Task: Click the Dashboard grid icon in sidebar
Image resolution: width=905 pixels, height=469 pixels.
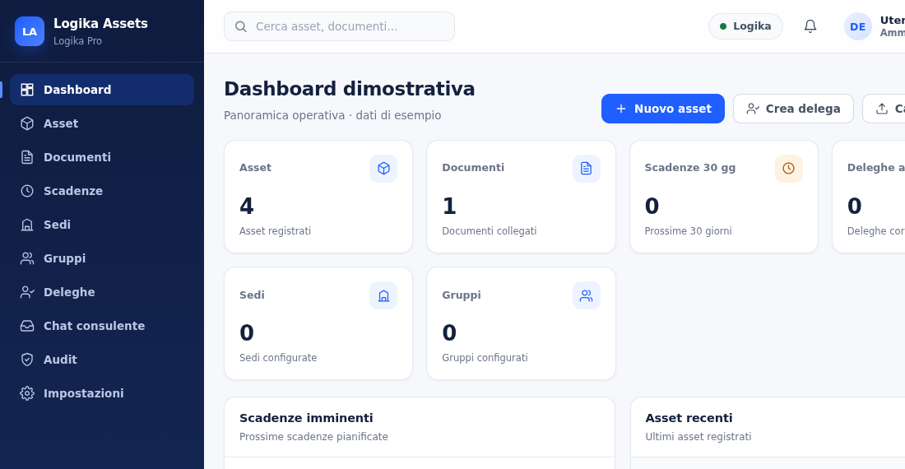Action: coord(27,90)
